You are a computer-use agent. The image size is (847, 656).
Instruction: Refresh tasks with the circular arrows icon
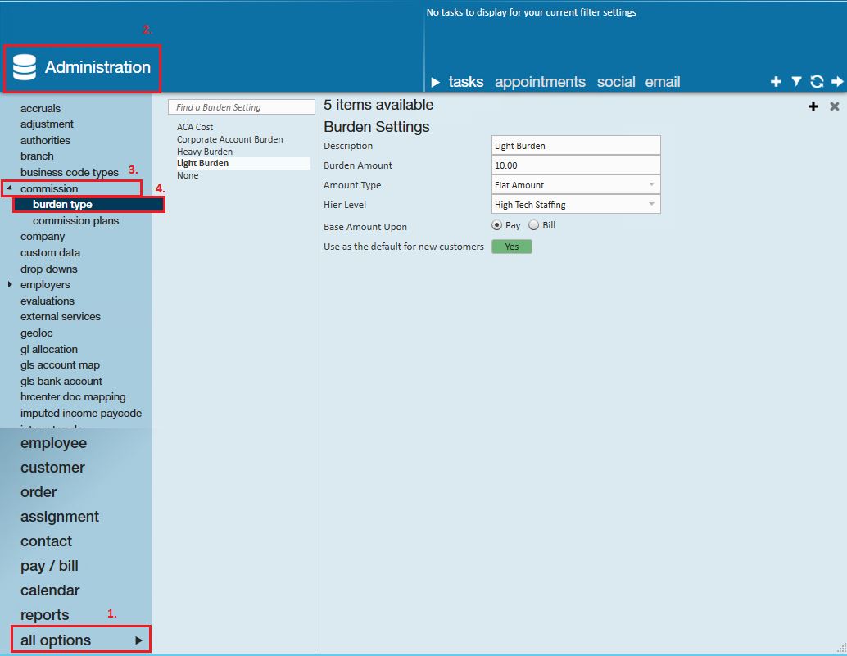click(817, 82)
